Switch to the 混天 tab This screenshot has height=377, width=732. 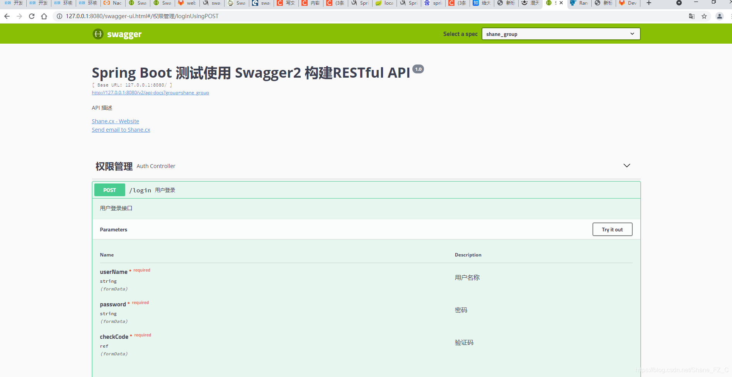coord(531,3)
